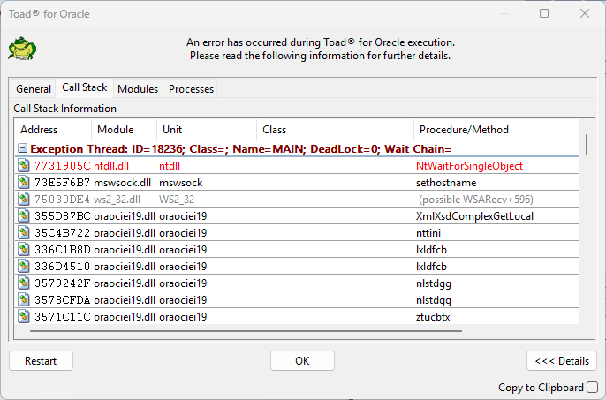Click the Toad frog application icon
Image resolution: width=606 pixels, height=400 pixels.
tap(22, 49)
